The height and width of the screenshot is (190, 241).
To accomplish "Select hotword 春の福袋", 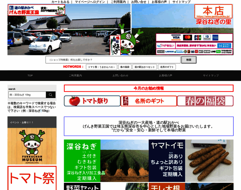I will 125,67.
